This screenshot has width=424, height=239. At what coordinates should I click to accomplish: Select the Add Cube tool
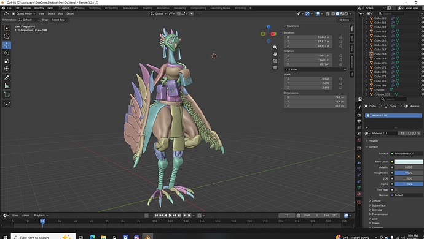(x=7, y=95)
